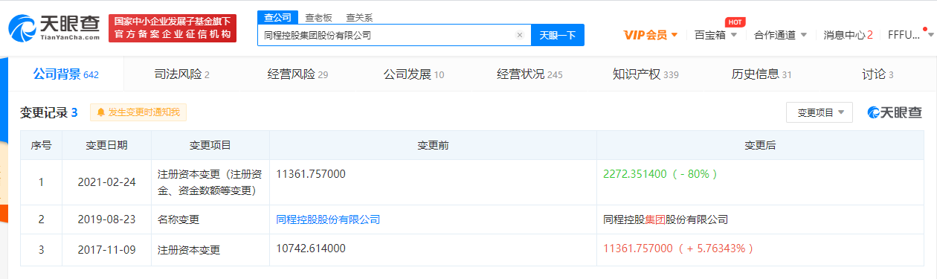Select the 查公司 search tab
This screenshot has height=279, width=937.
tap(278, 17)
